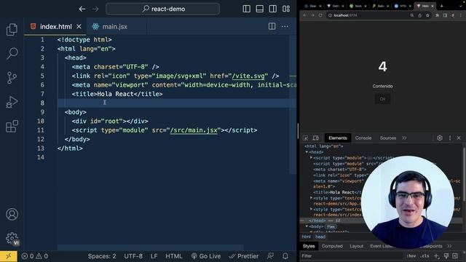
Task: Show errors and warnings in status bar
Action: click(34, 256)
